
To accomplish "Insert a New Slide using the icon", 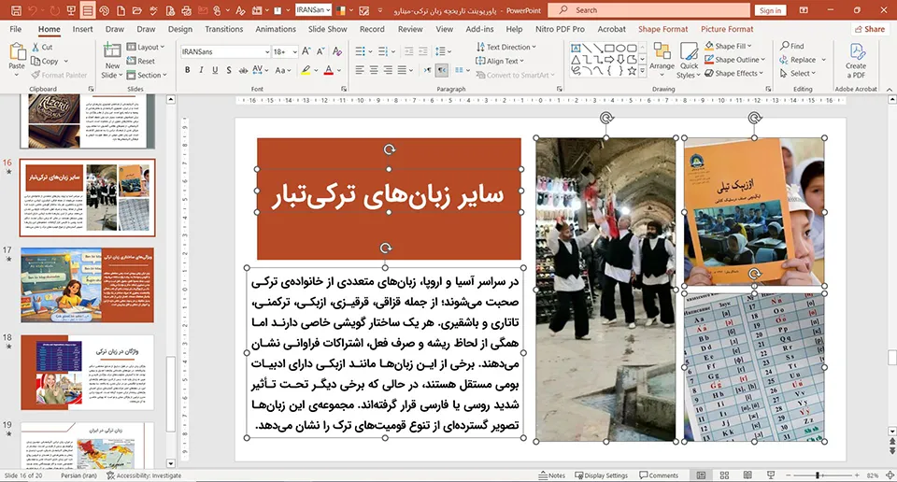I will (x=112, y=50).
